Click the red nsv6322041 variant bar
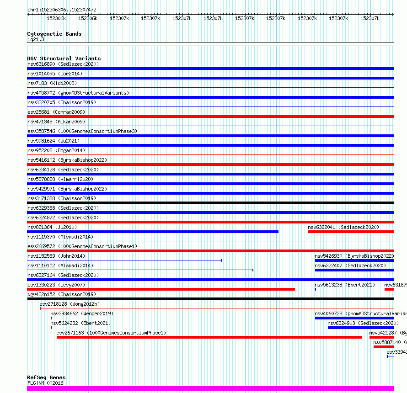407x393 pixels. pyautogui.click(x=351, y=232)
